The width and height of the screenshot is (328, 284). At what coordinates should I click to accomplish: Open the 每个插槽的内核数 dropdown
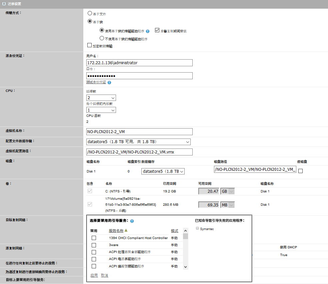pyautogui.click(x=101, y=110)
